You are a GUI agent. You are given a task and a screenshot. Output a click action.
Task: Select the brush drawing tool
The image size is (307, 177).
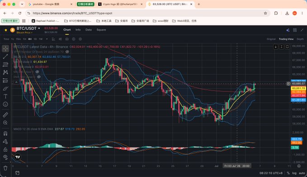pyautogui.click(x=5, y=88)
